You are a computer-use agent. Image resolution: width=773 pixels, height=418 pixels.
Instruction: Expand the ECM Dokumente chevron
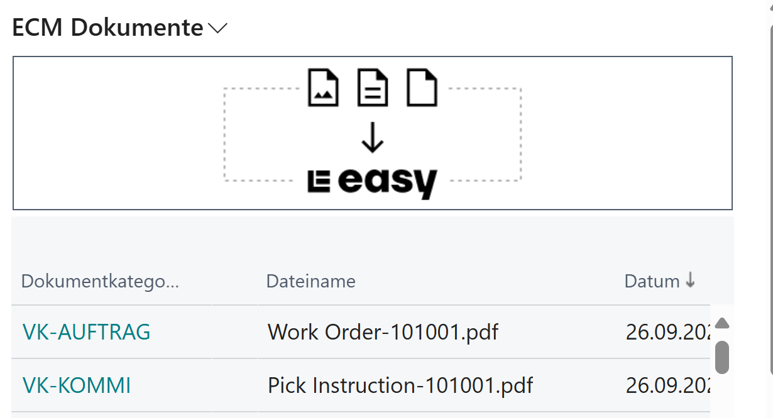[x=217, y=28]
